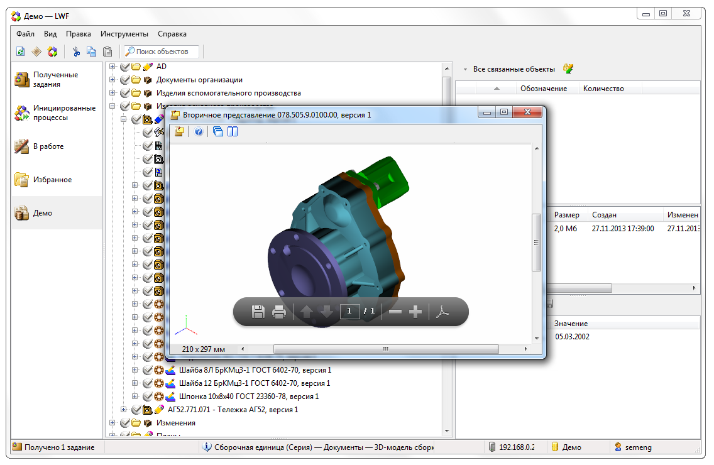Screen dimensions: 714x465
Task: Toggle the checkmark on АГ52.771.071 Тележка row
Action: (136, 410)
